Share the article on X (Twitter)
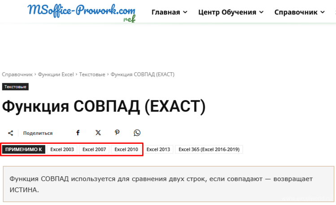Image resolution: width=336 pixels, height=205 pixels. point(98,133)
